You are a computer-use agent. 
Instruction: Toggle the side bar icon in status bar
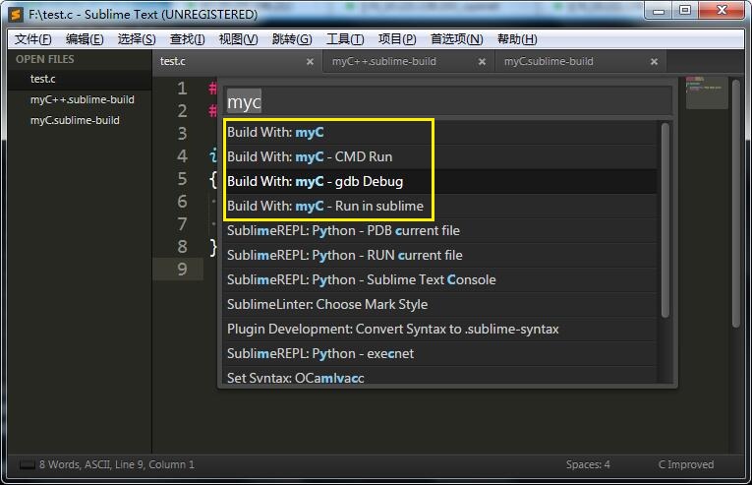click(27, 464)
